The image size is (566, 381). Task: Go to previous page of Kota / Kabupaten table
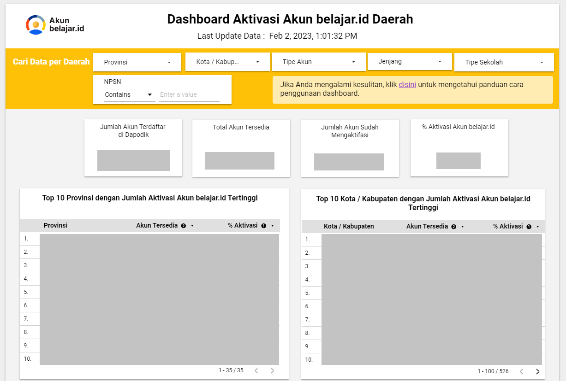click(521, 371)
